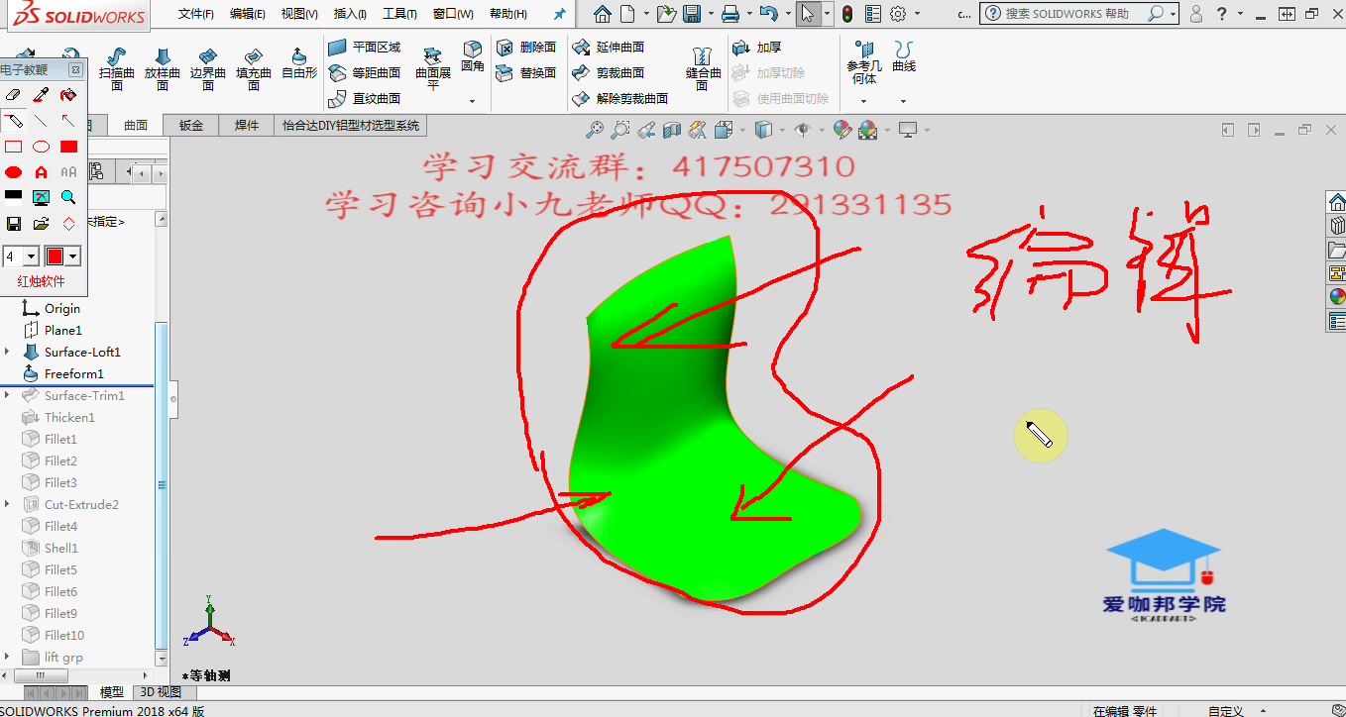1346x717 pixels.
Task: Open the 插入(I) menu
Action: [x=350, y=14]
